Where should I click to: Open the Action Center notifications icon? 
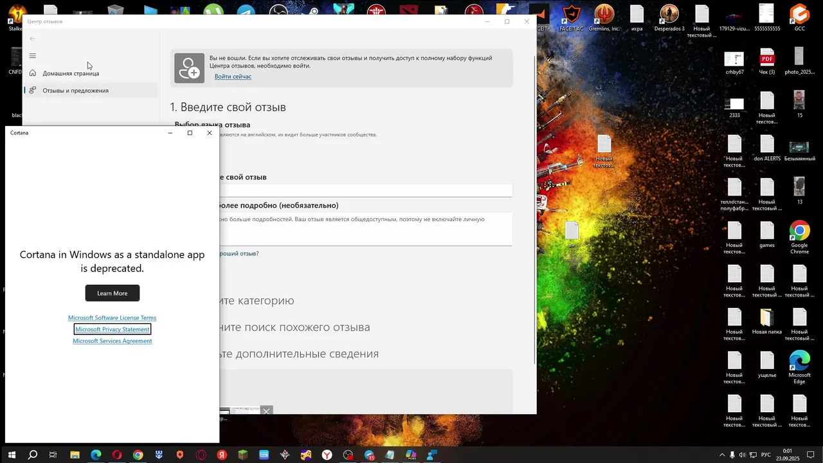(x=811, y=455)
